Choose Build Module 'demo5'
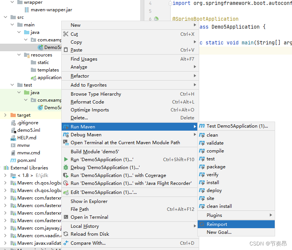This screenshot has width=292, height=250. (x=130, y=151)
